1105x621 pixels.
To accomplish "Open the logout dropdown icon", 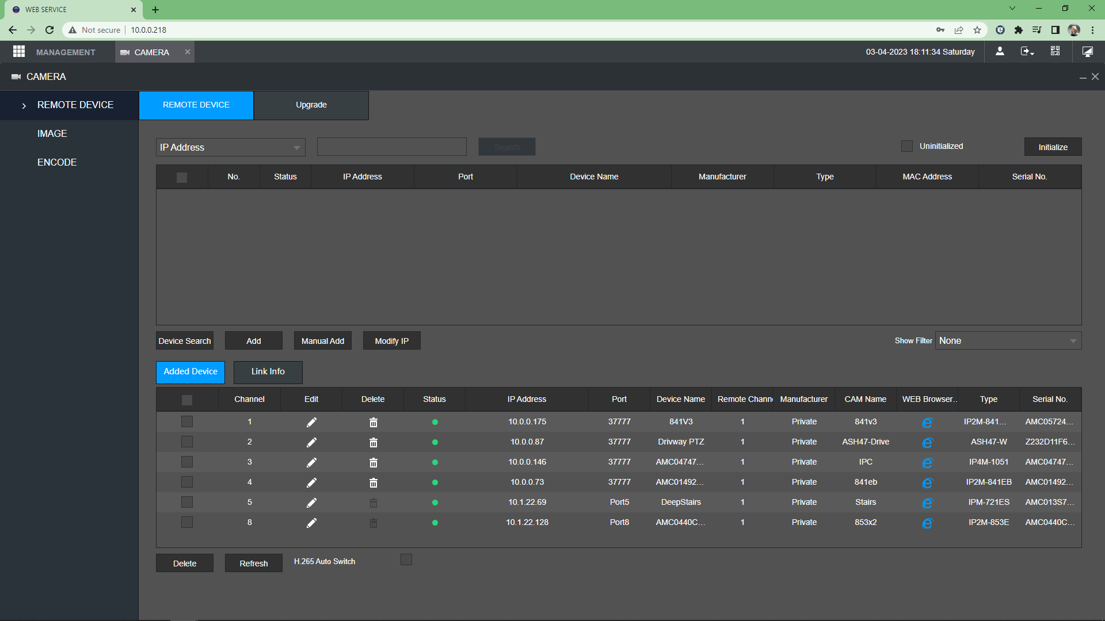I will 1027,52.
